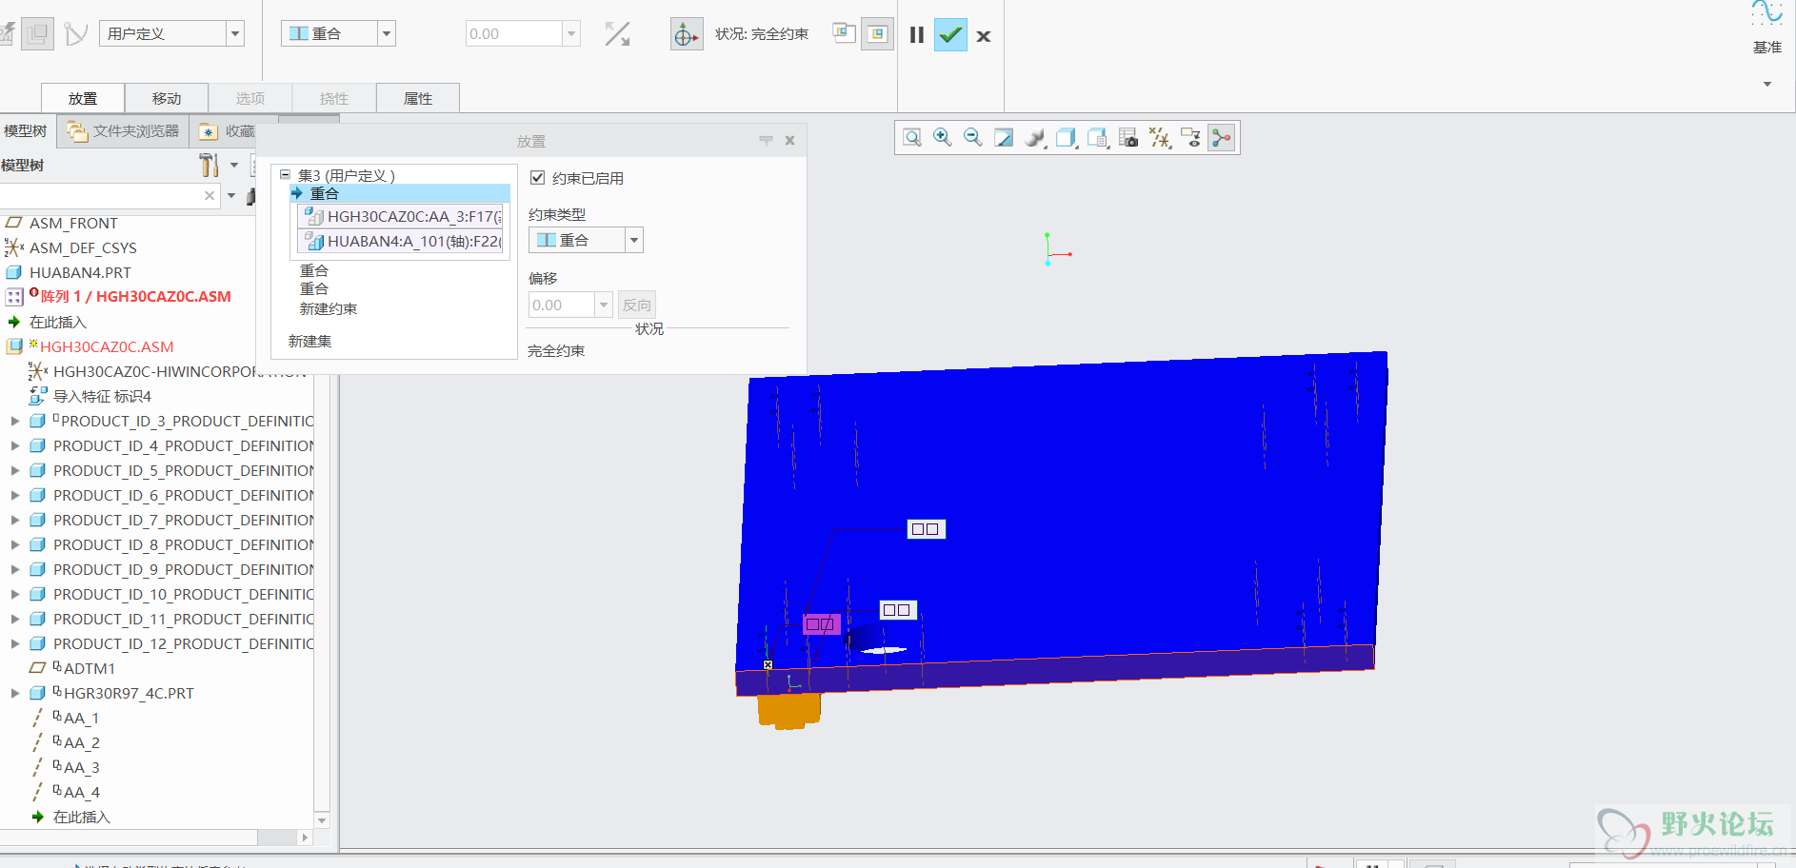Switch to the 移动 tab
This screenshot has width=1796, height=868.
click(167, 98)
